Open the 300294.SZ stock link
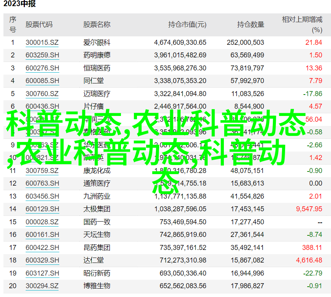331x297 pixels. [x=42, y=286]
